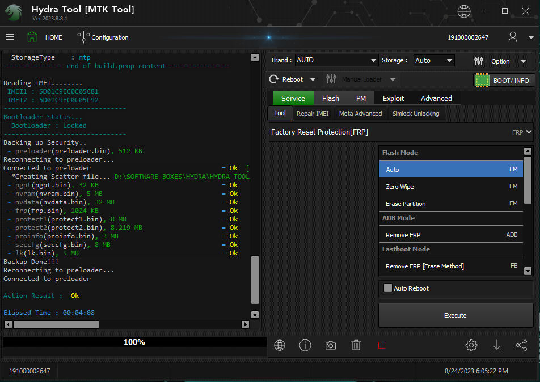The height and width of the screenshot is (382, 540).
Task: Click the Reboot circular arrow icon
Action: pos(274,79)
